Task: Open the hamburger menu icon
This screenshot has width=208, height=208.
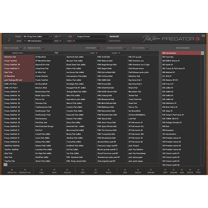Action: coord(203,36)
